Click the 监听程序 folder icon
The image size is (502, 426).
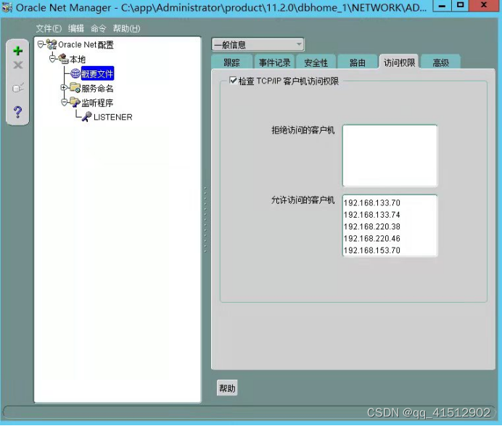(x=75, y=102)
